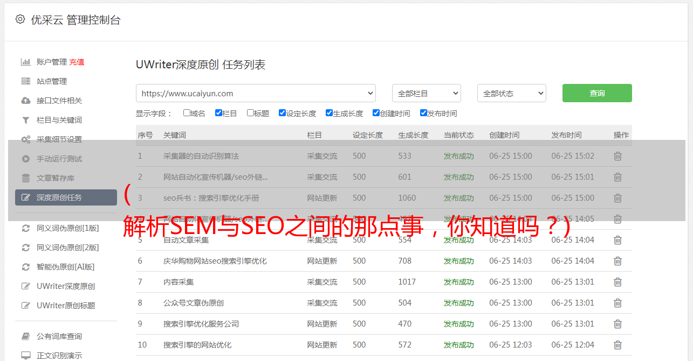The image size is (693, 361).
Task: Open the 全部状态 filter dropdown
Action: (511, 93)
